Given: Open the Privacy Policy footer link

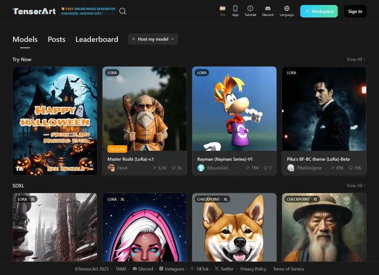Looking at the screenshot, I should click(253, 269).
